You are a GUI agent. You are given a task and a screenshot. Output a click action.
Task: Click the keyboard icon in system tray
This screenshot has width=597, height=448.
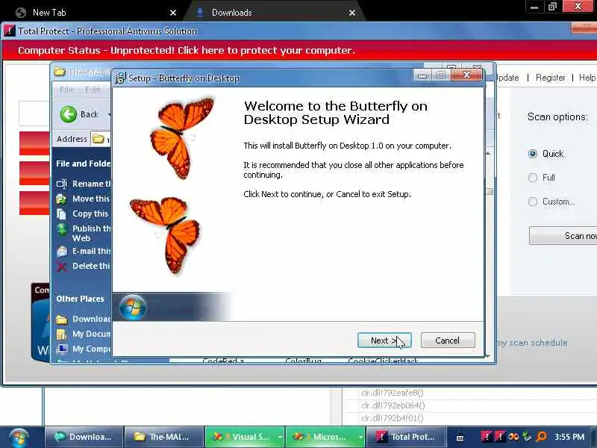point(460,438)
